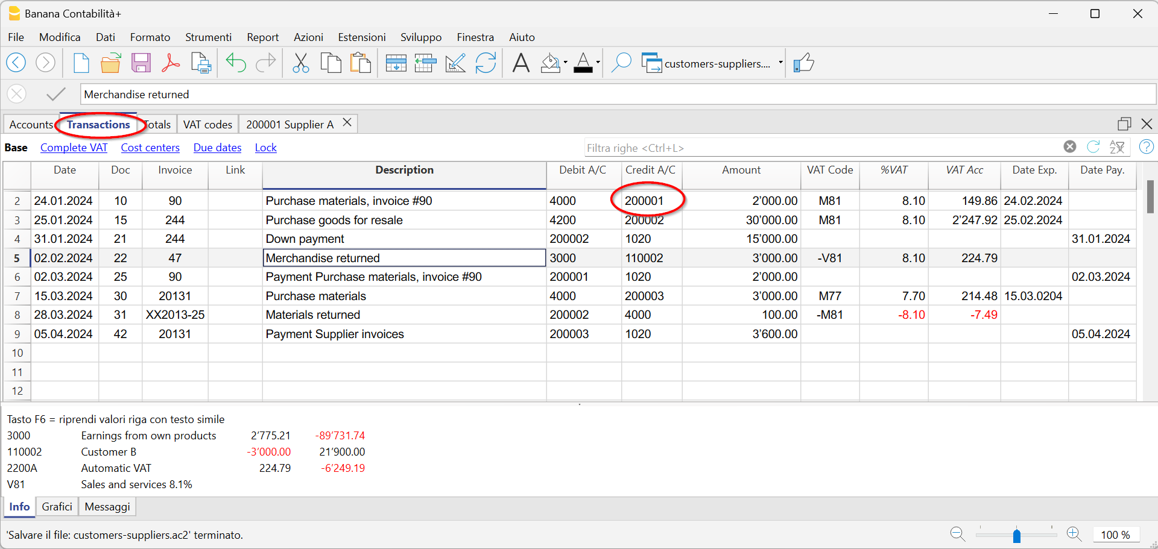Open the Due dates view

(217, 147)
